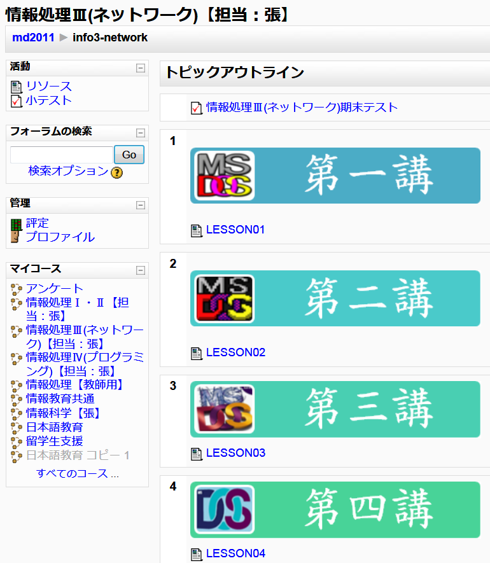
Task: Open 情報教育共通 course link
Action: click(60, 399)
